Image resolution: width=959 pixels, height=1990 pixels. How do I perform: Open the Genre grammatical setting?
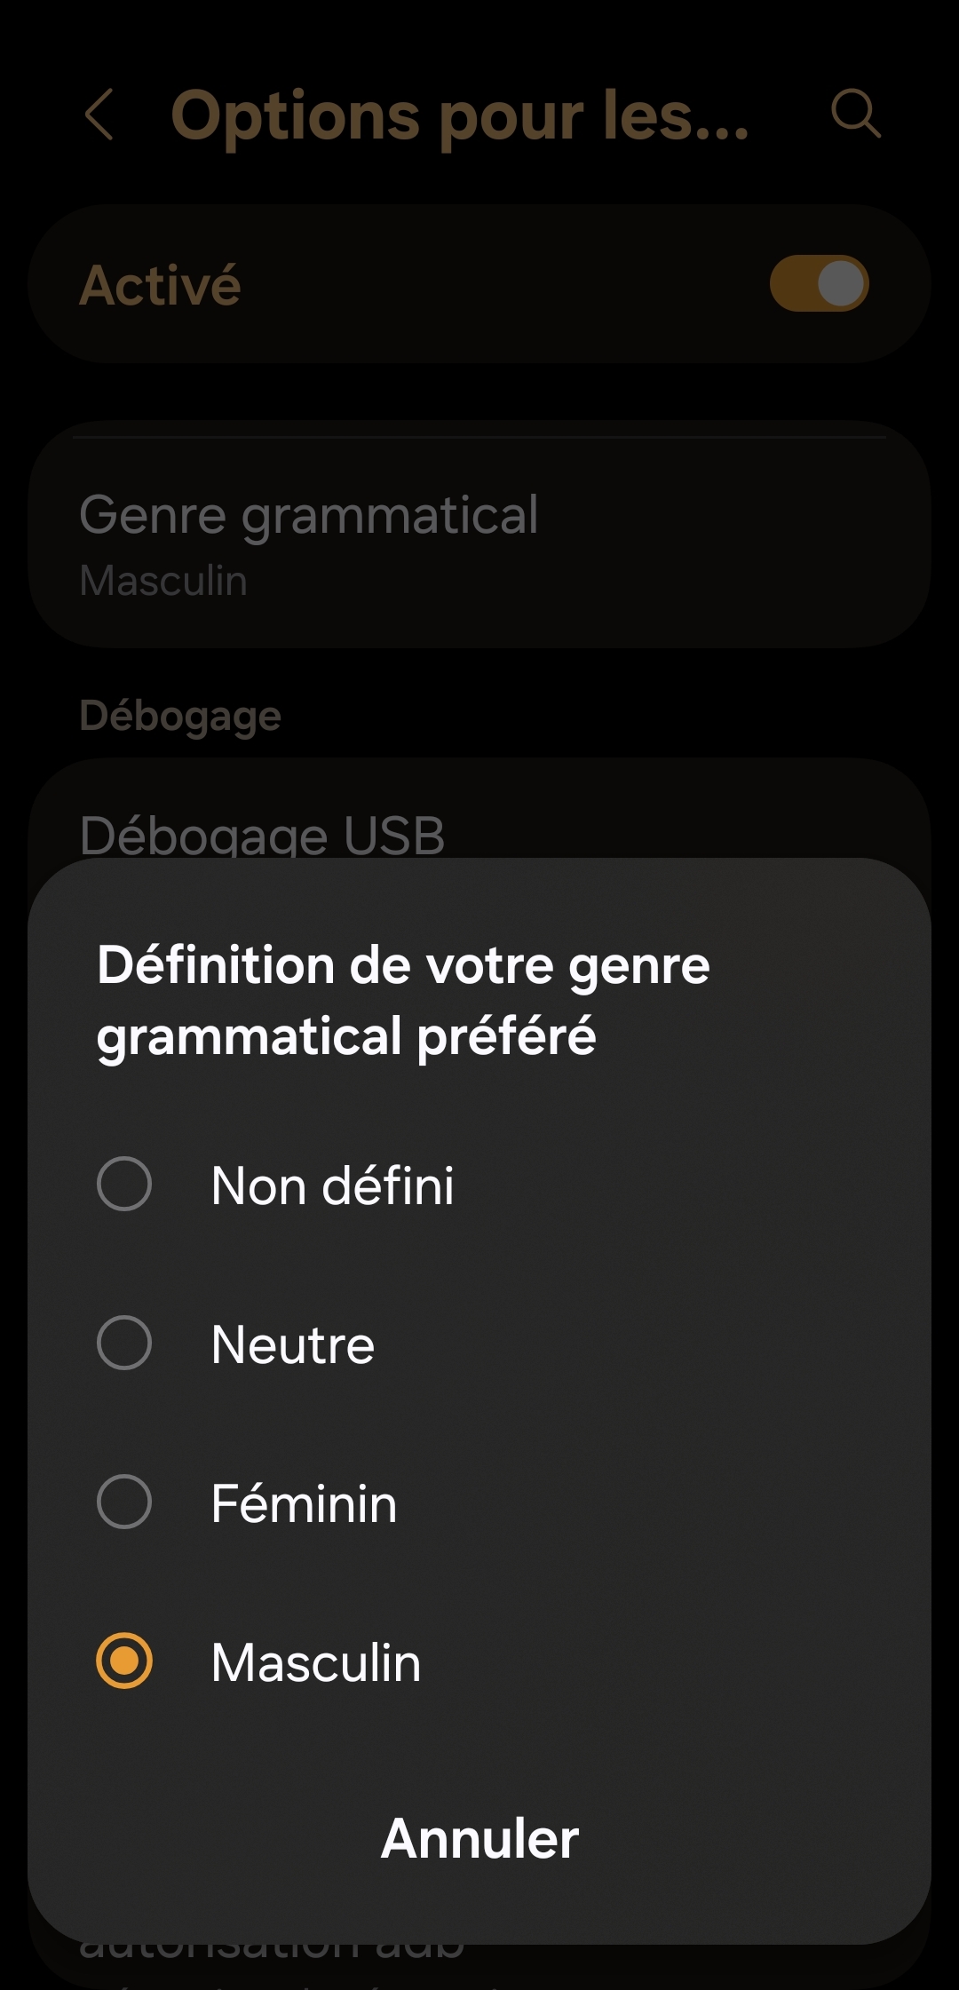[308, 515]
